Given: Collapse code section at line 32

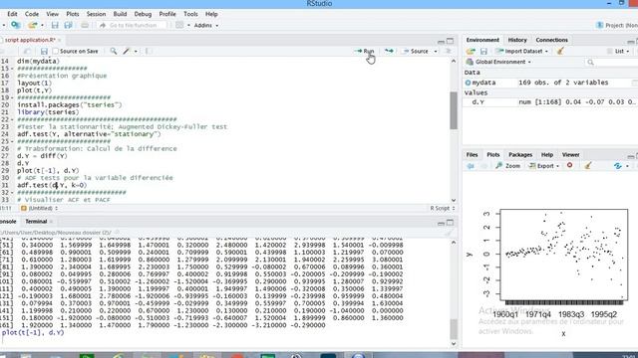Looking at the screenshot, I should (13, 192).
